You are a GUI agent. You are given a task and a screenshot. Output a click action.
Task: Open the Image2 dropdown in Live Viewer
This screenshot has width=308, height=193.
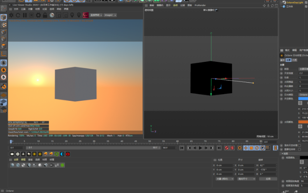110,15
